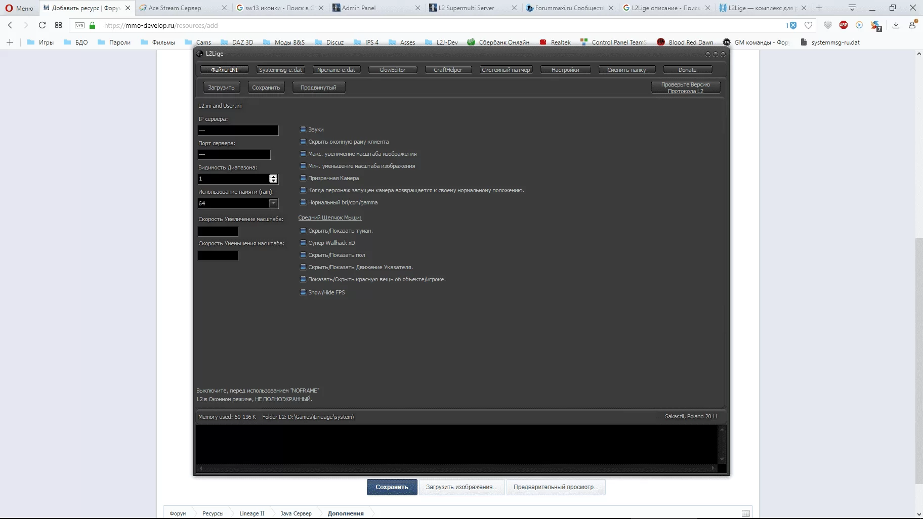Enable the Призрачная Камера checkbox
923x519 pixels.
click(303, 178)
